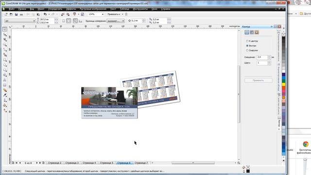Open the 'Справка' menu
This screenshot has width=311, height=175.
coord(165,9)
